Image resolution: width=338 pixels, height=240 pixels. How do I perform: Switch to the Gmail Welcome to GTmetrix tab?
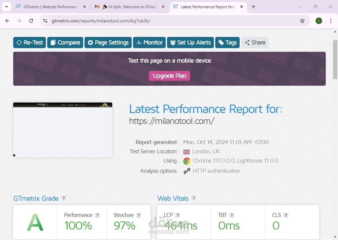[x=129, y=7]
